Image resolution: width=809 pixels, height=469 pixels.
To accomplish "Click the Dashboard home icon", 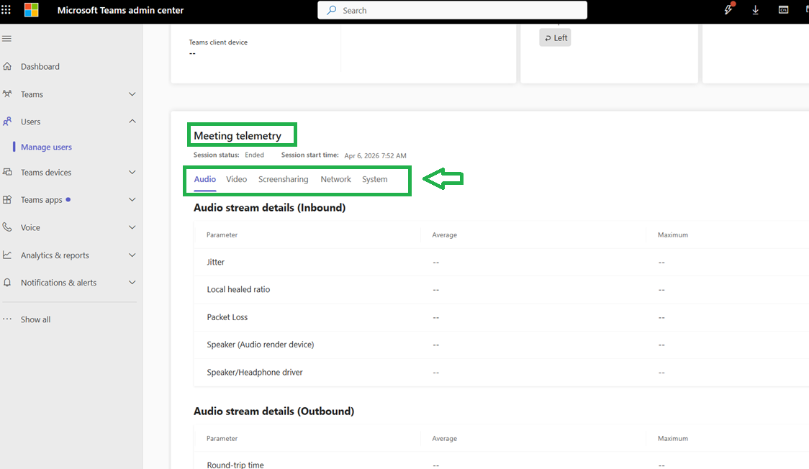I will [x=7, y=66].
